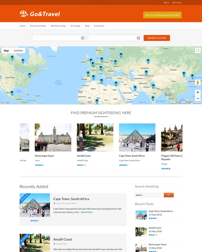Focus the sidebar Search Anything input
The height and width of the screenshot is (252, 202).
click(149, 195)
